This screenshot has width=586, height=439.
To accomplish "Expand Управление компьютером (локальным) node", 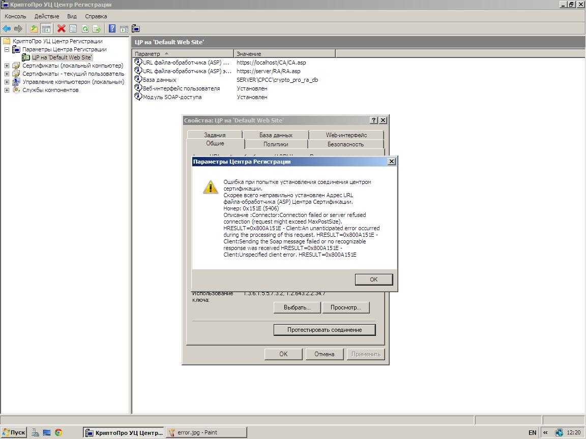I will pyautogui.click(x=7, y=82).
